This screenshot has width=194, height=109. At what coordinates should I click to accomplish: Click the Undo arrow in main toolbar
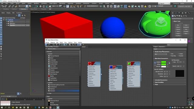tap(2, 6)
